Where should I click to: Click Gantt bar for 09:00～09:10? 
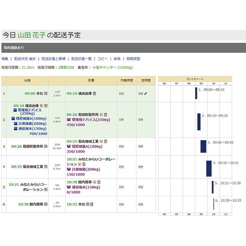point(196,93)
